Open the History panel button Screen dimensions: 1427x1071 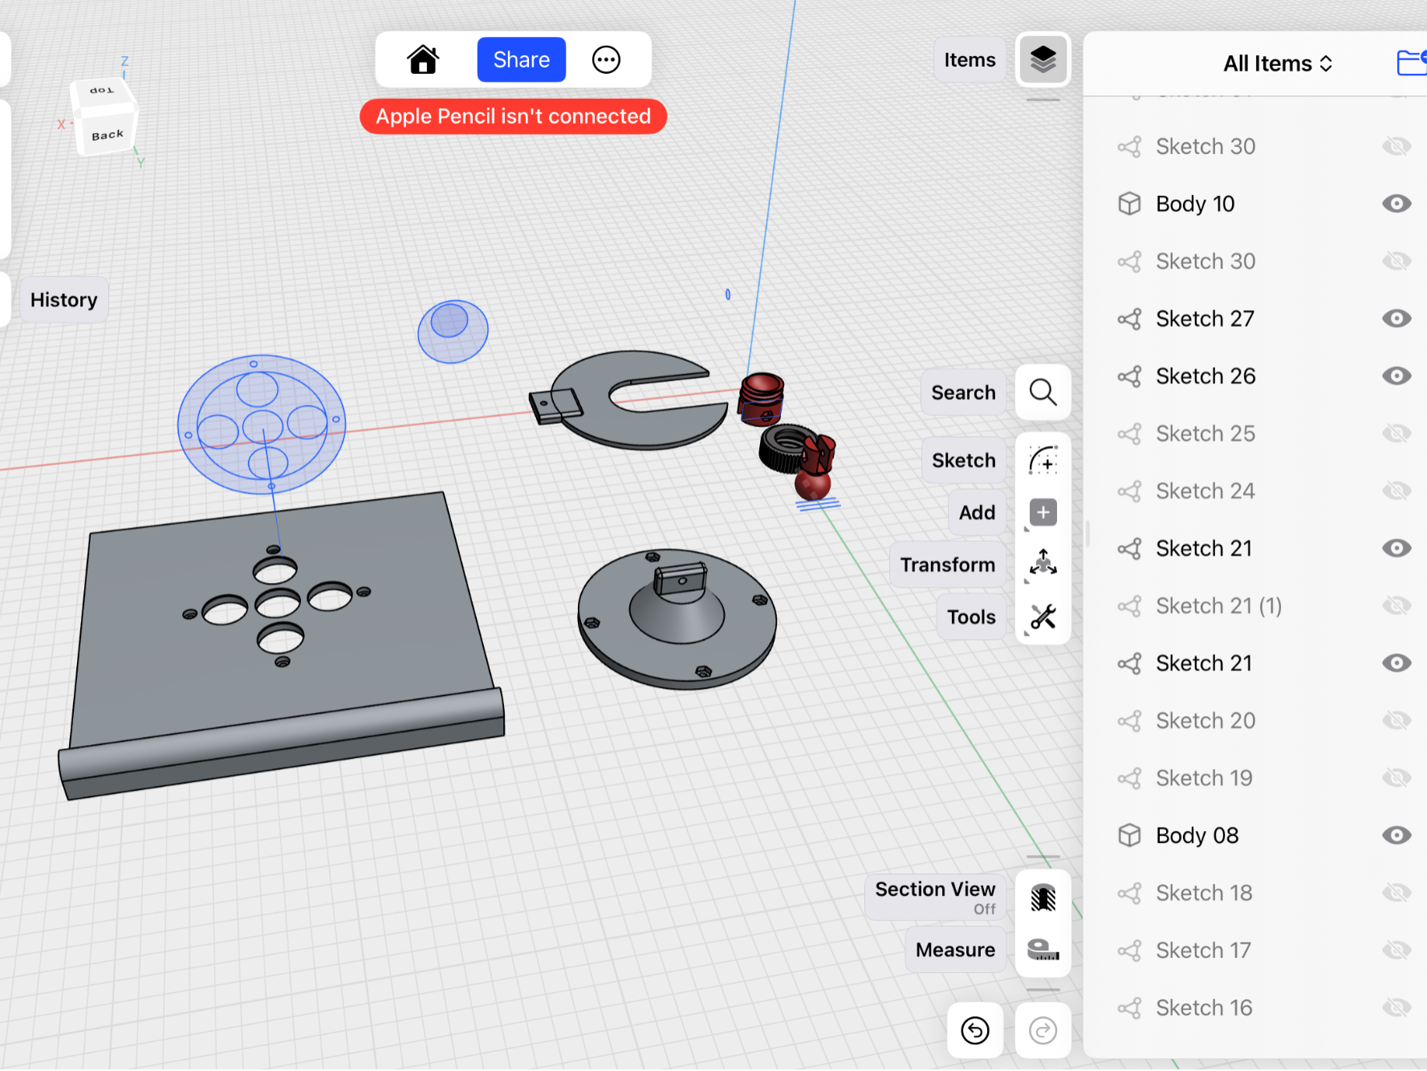(64, 299)
